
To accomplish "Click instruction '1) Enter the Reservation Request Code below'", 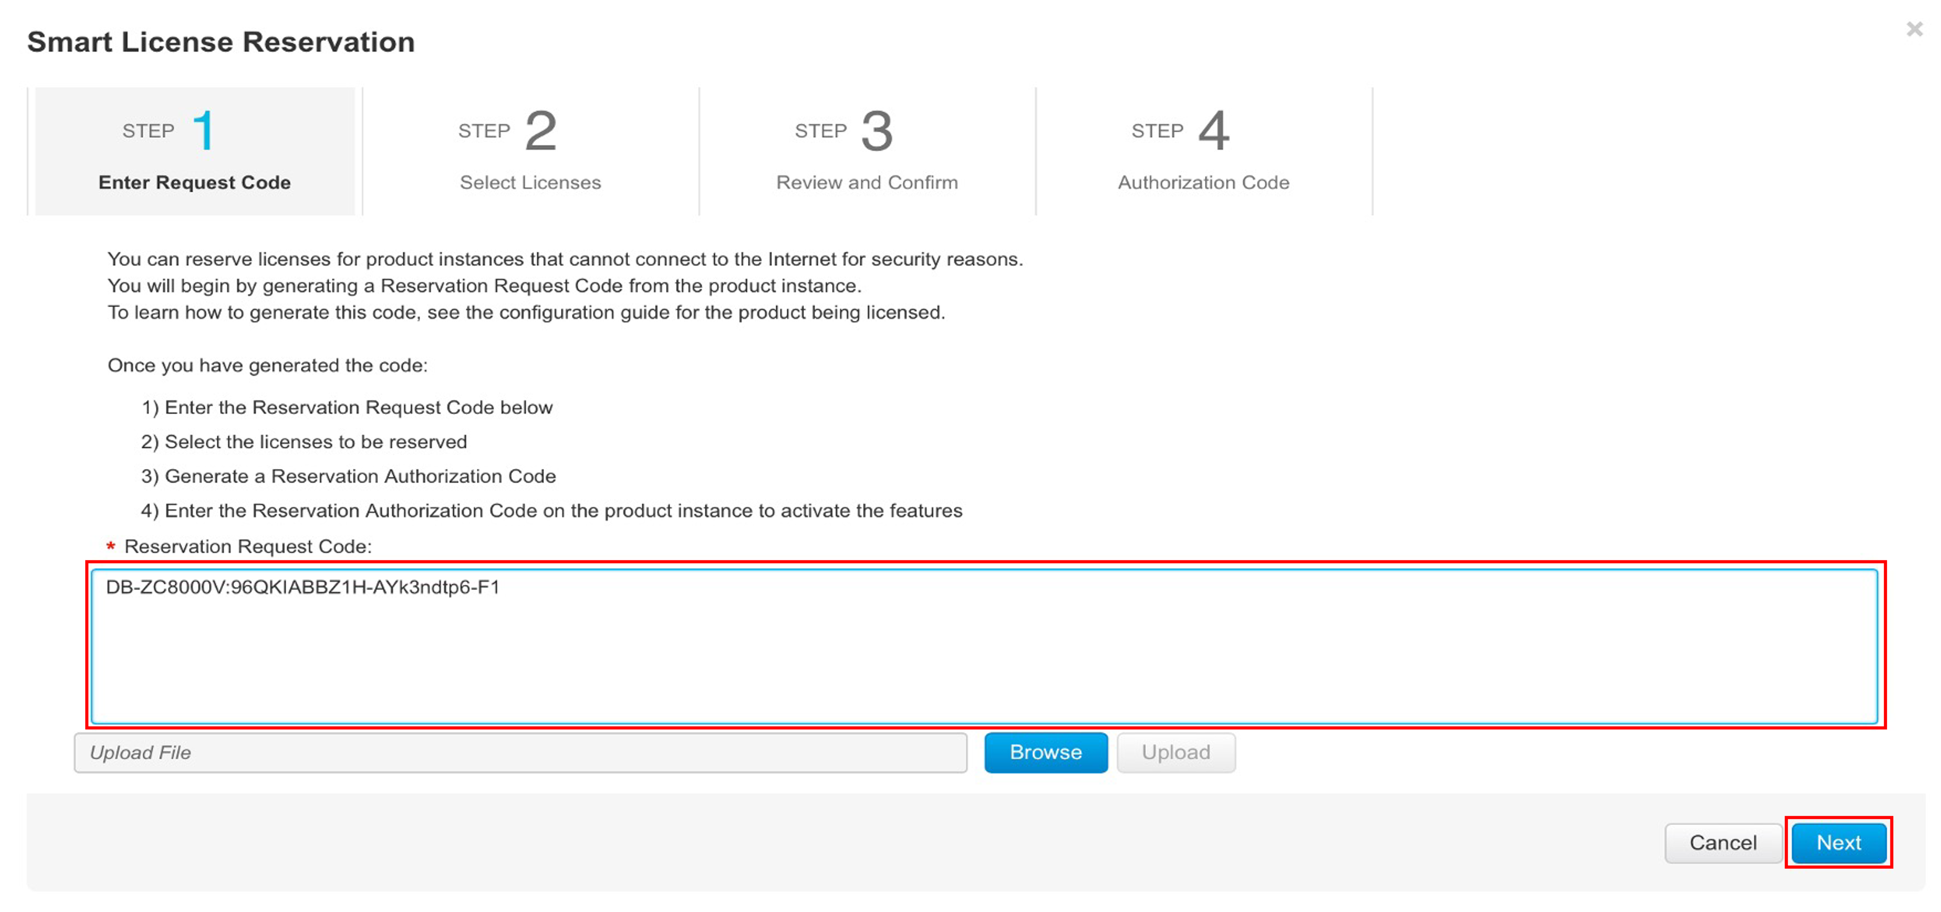I will click(x=346, y=408).
